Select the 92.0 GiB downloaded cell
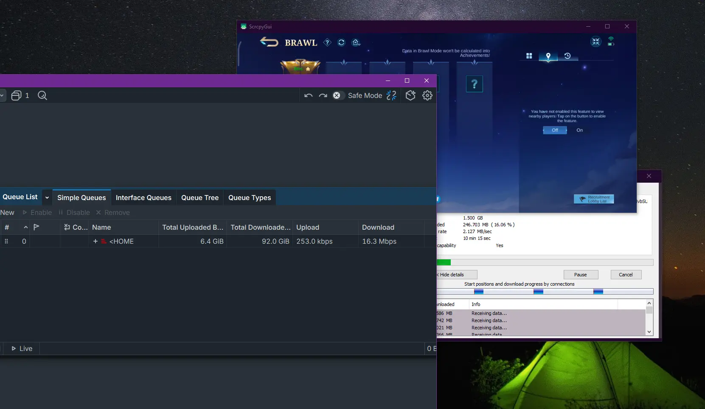The image size is (705, 409). (x=260, y=241)
